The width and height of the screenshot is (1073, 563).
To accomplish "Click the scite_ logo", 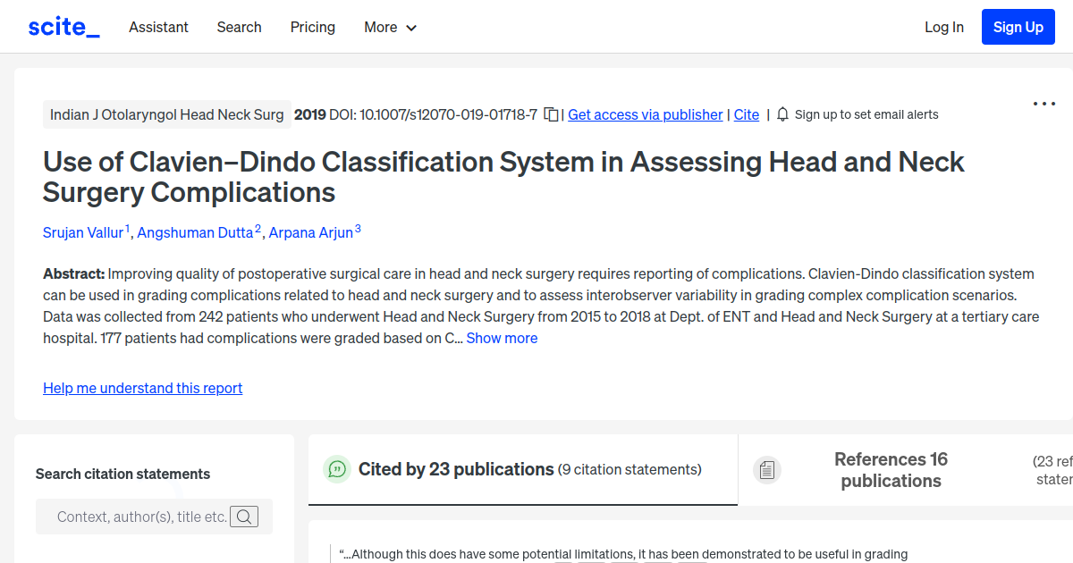I will coord(63,26).
